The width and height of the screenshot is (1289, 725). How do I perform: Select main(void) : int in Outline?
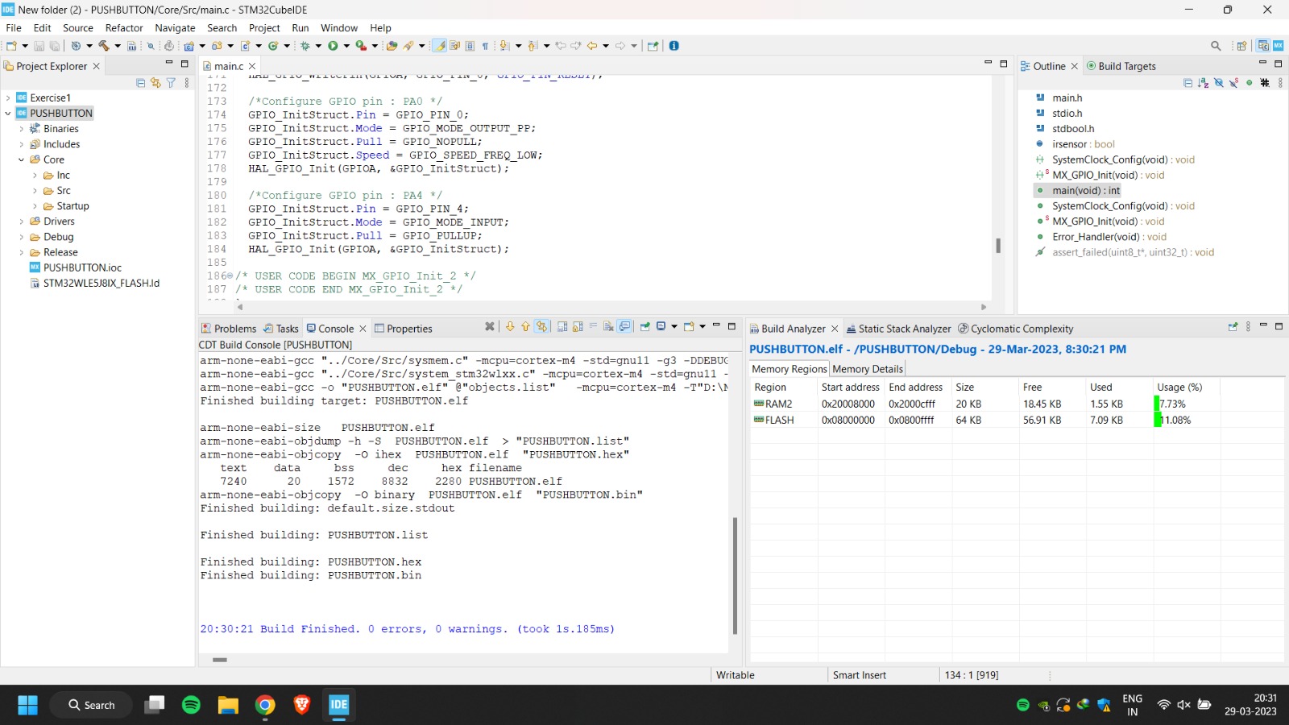click(1085, 191)
